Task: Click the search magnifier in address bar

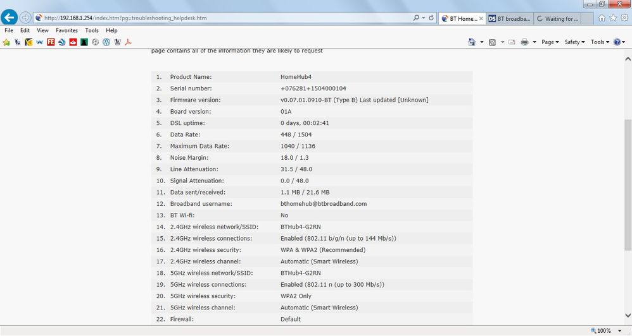Action: click(x=416, y=18)
